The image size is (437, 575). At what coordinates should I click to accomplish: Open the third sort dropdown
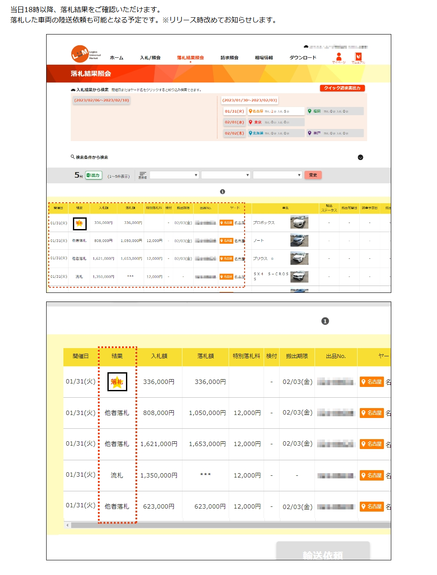[x=277, y=175]
